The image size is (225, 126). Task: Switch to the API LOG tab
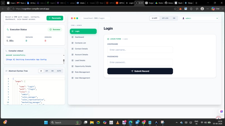(x=165, y=18)
